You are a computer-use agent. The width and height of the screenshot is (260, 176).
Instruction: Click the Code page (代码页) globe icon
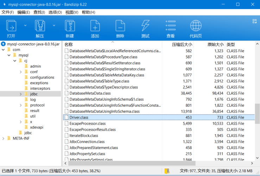196,26
